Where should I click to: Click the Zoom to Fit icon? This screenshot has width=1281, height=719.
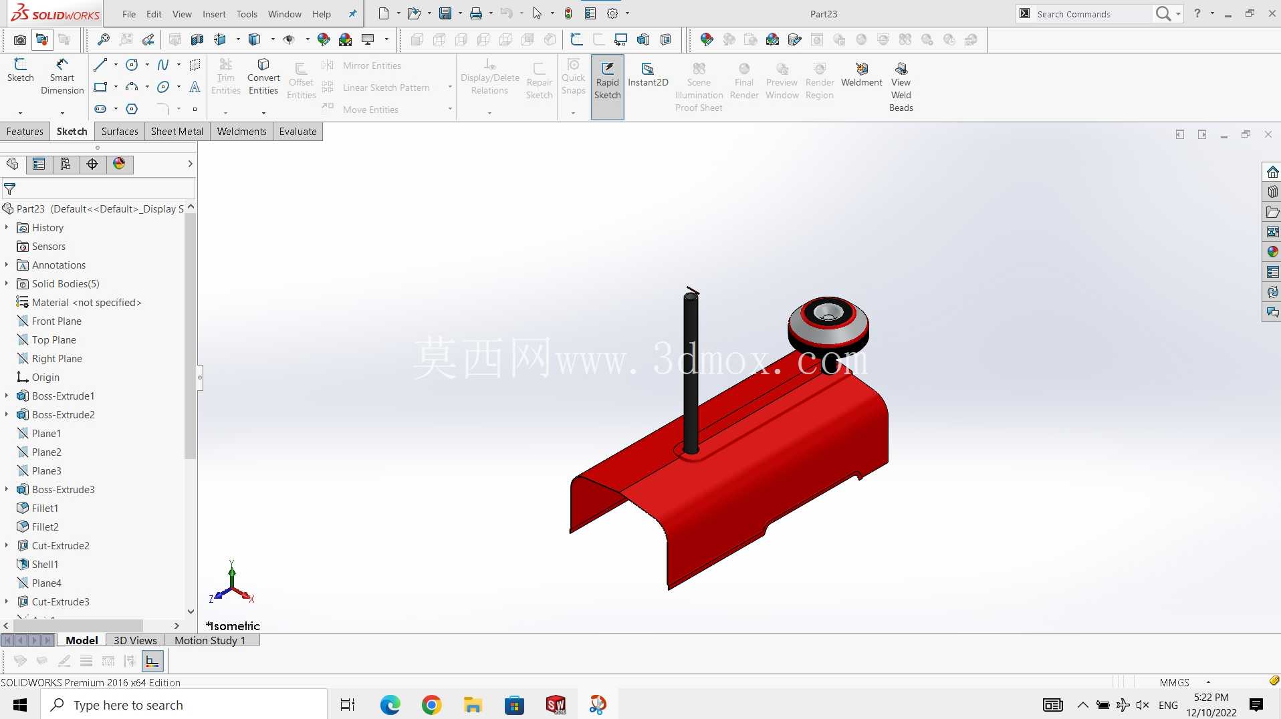[x=104, y=40]
